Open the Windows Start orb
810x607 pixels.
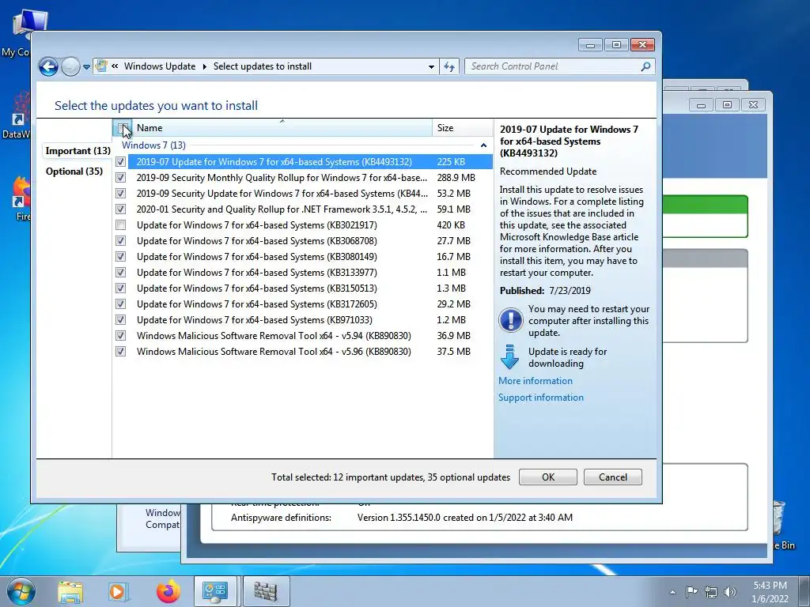point(21,591)
